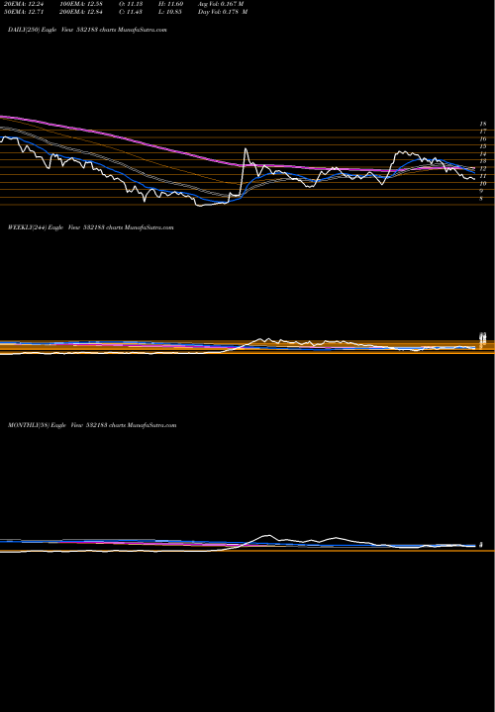Click price axis label 17 on daily chart

[x=483, y=132]
